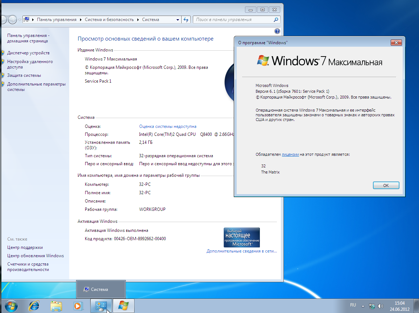The width and height of the screenshot is (419, 313).
Task: Select Панель управления breadcrumb
Action: click(57, 20)
